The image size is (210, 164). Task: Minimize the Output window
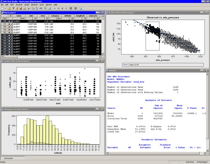(201, 71)
